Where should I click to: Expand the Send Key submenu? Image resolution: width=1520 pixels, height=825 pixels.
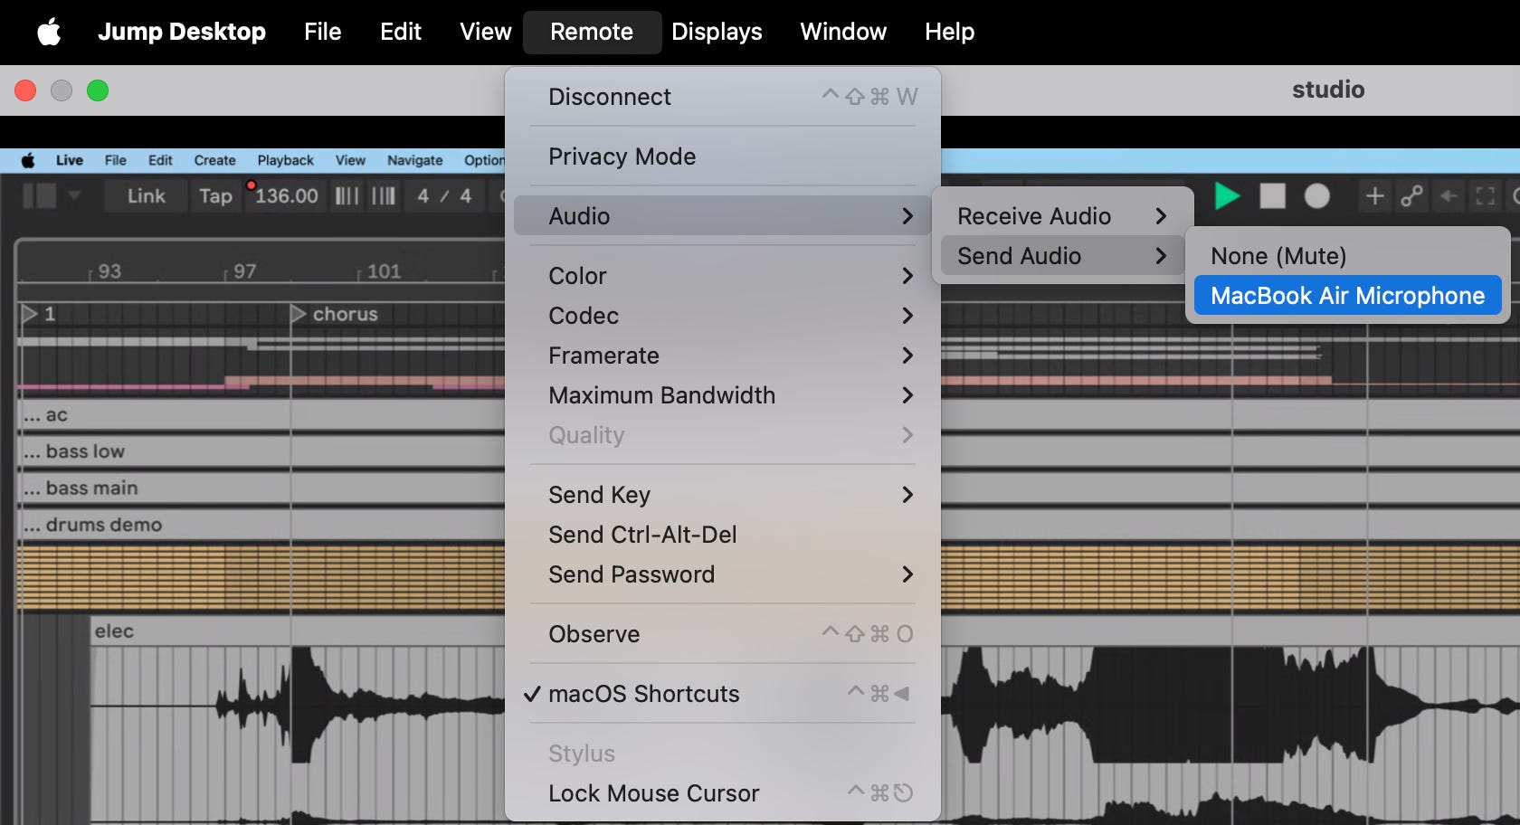(x=723, y=495)
